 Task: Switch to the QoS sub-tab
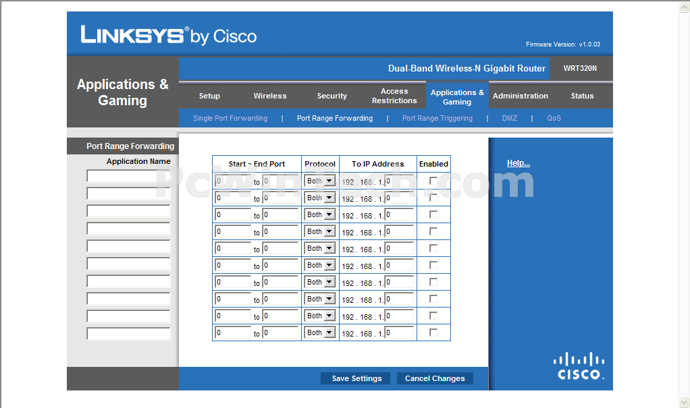(x=554, y=118)
